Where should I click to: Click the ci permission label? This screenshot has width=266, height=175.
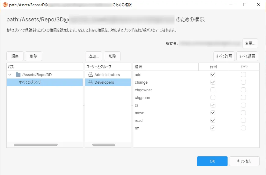click(x=136, y=105)
